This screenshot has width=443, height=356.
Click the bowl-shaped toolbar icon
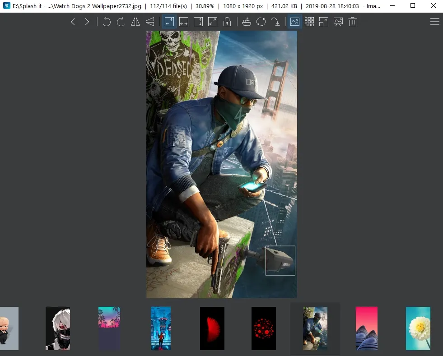click(x=247, y=22)
